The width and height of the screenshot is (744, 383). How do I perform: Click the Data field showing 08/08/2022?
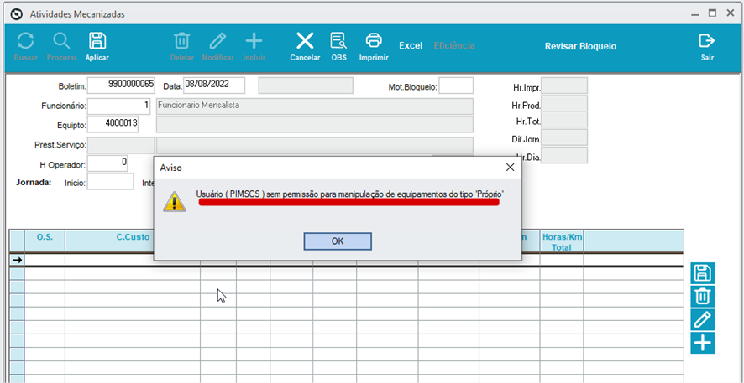[x=214, y=85]
